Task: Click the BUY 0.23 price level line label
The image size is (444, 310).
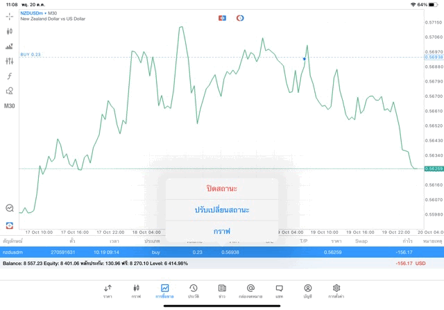Action: tap(31, 54)
